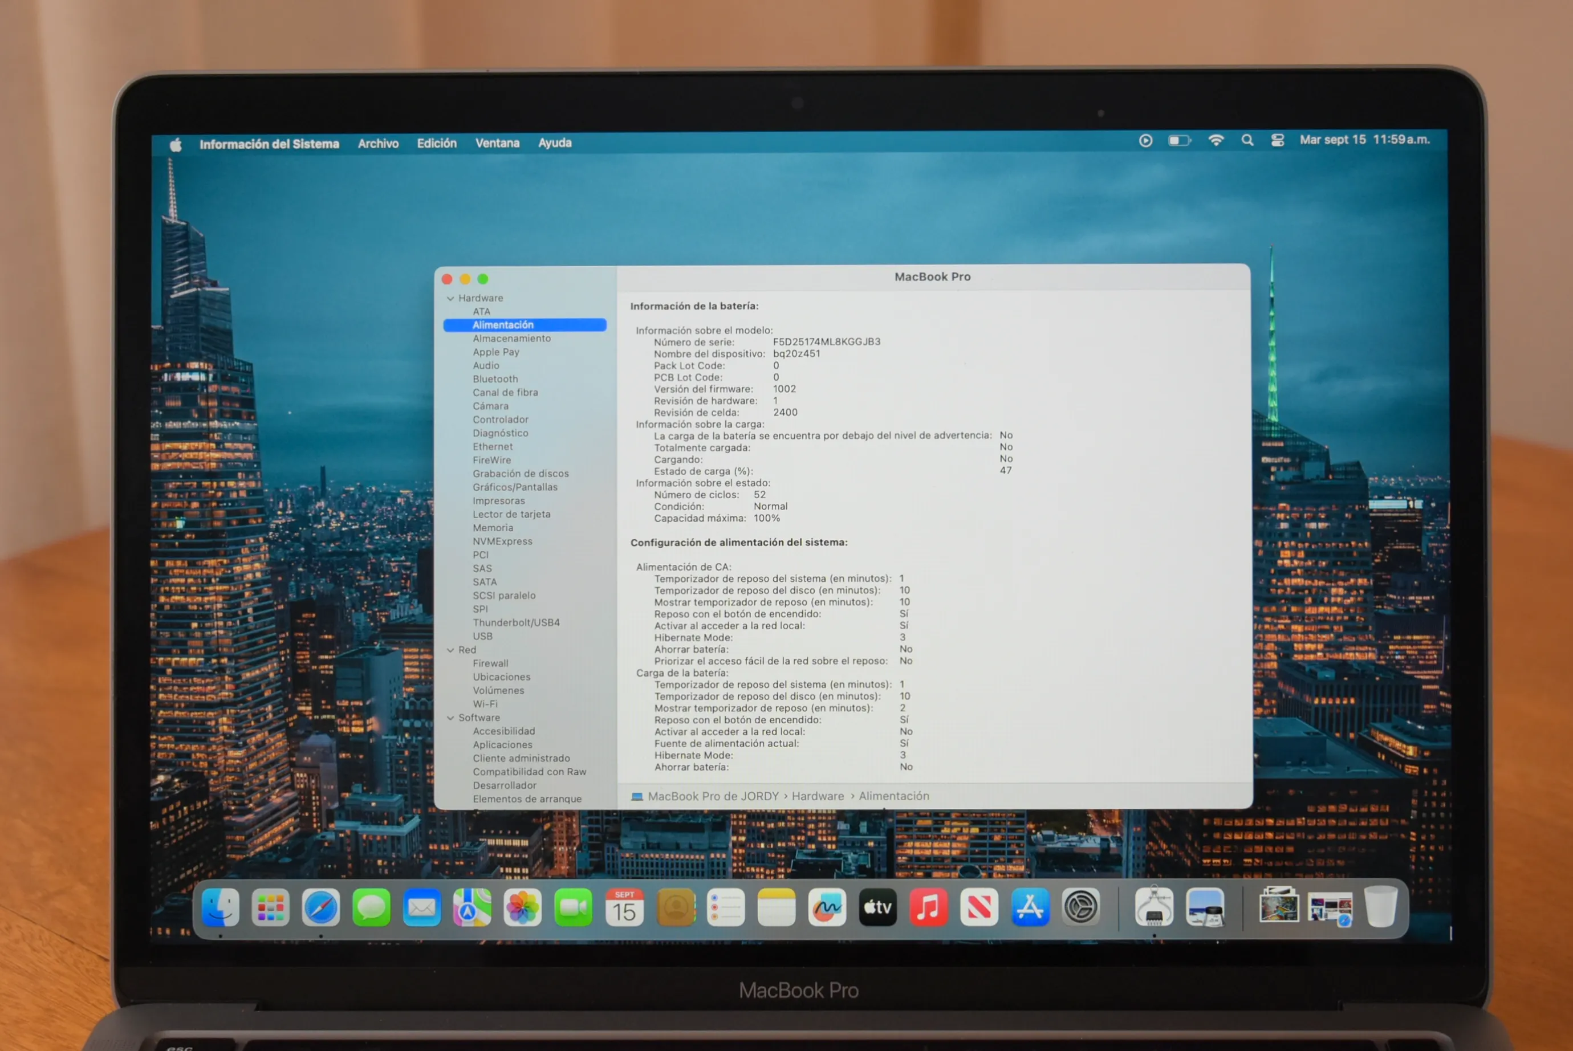The height and width of the screenshot is (1051, 1573).
Task: Open Launchpad in the Dock
Action: pyautogui.click(x=270, y=907)
